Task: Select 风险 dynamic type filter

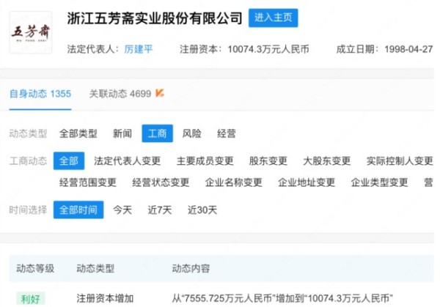Action: coord(191,133)
